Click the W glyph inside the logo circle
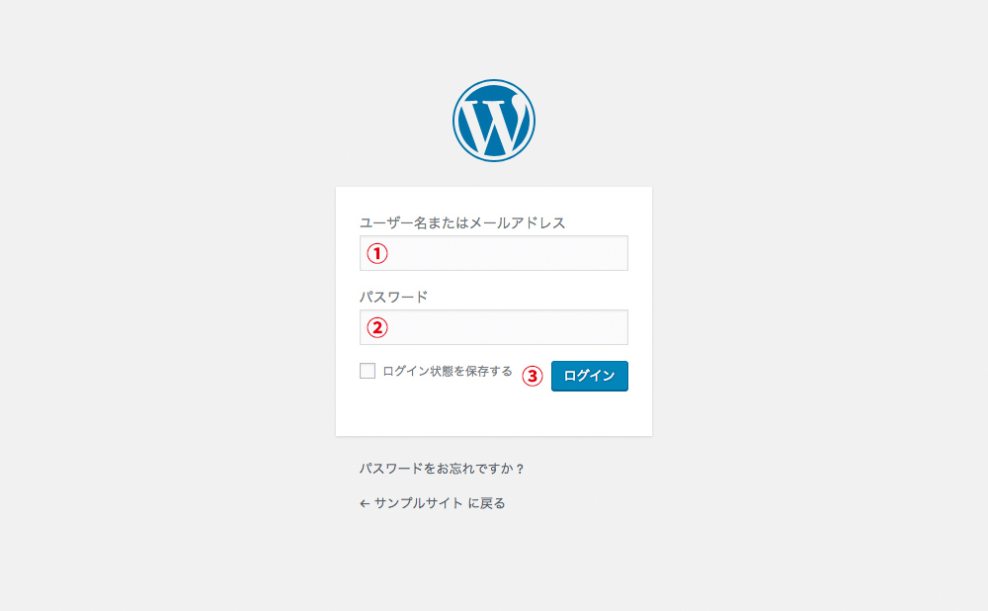988x611 pixels. pyautogui.click(x=494, y=119)
